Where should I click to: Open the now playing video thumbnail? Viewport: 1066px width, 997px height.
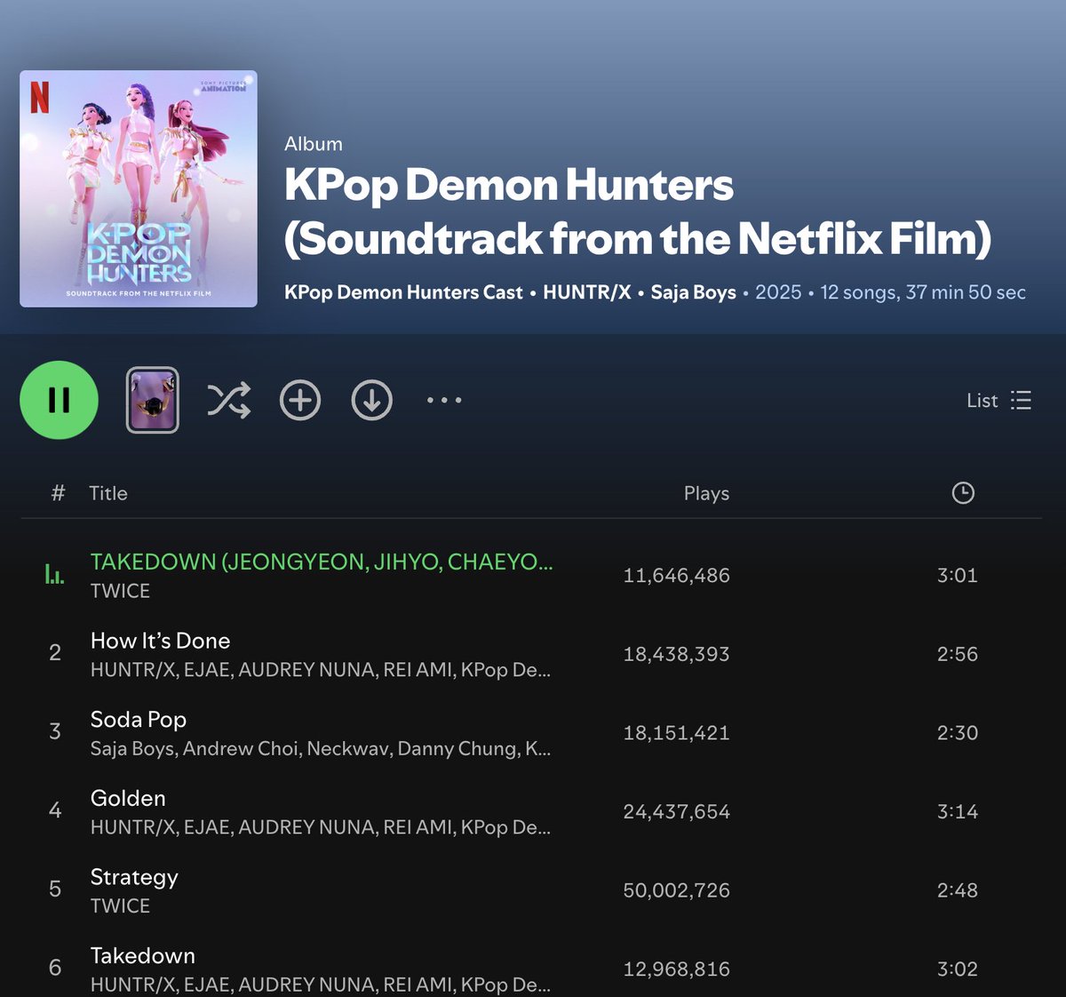click(152, 400)
